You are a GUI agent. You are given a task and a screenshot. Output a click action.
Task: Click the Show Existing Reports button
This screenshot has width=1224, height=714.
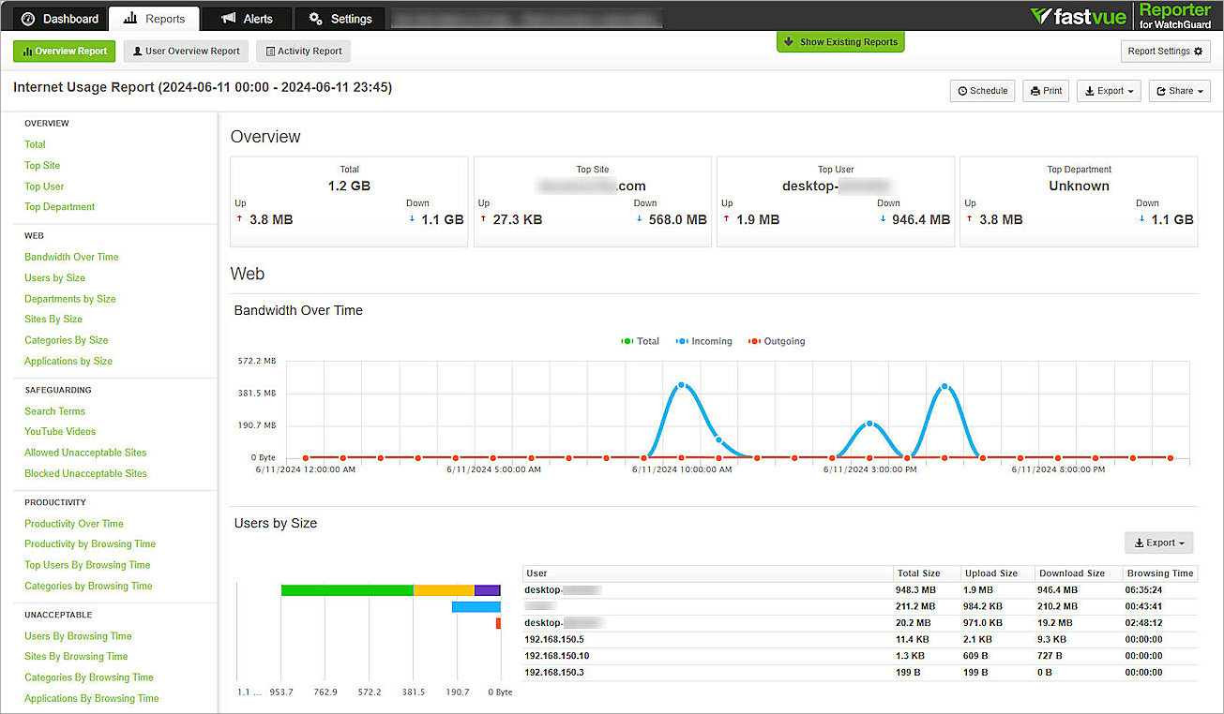click(x=839, y=41)
